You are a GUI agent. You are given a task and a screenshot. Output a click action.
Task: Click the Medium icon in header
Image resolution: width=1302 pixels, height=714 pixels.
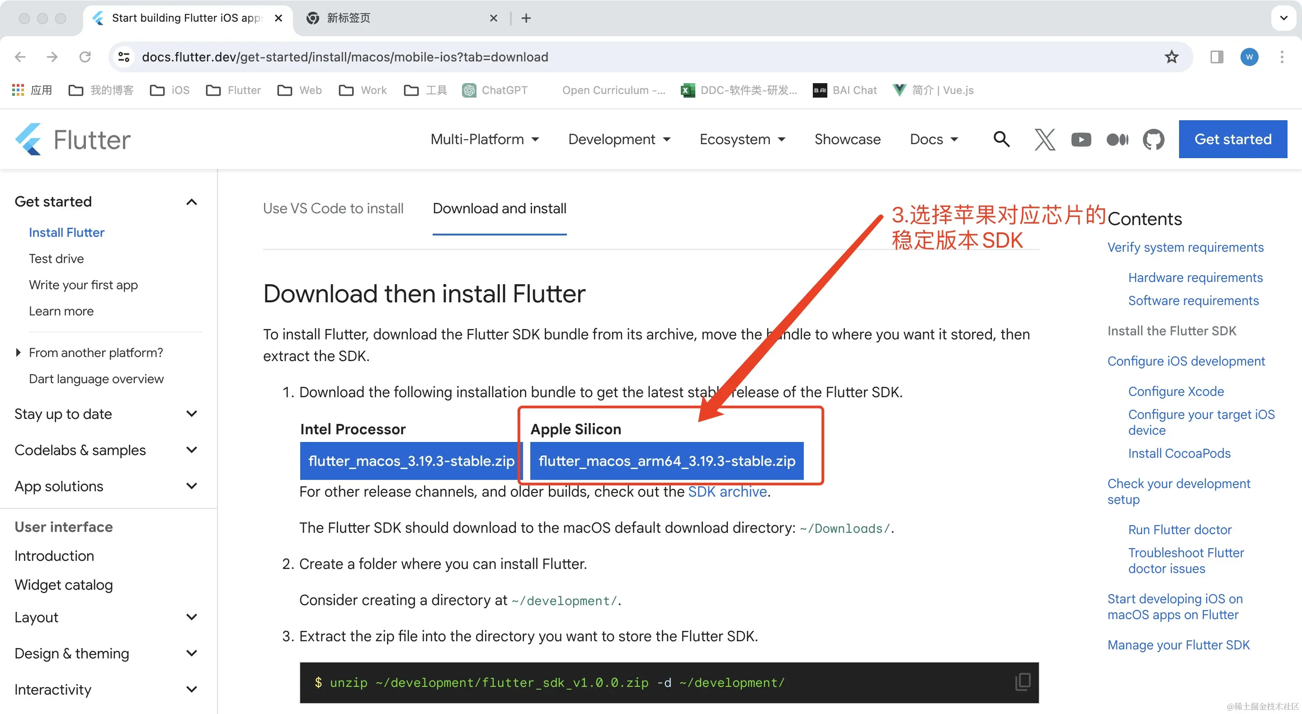click(x=1117, y=139)
